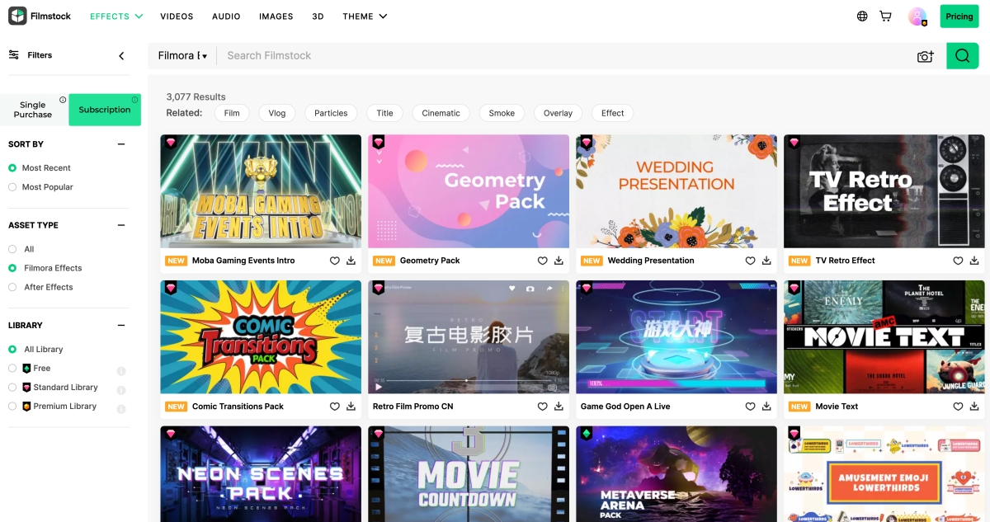Favorite the Geometry Pack with heart icon
990x522 pixels.
(x=543, y=261)
